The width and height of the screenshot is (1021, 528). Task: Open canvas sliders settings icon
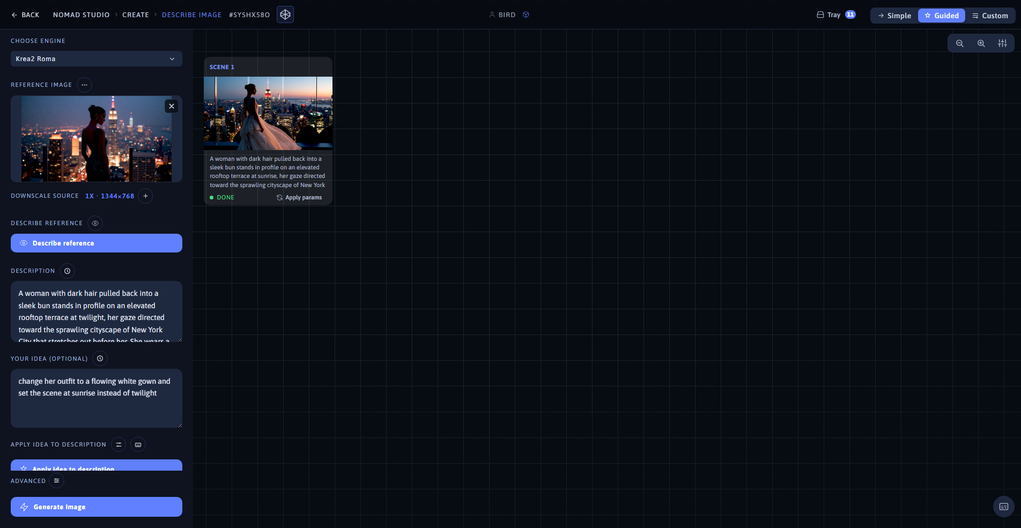[x=1002, y=43]
